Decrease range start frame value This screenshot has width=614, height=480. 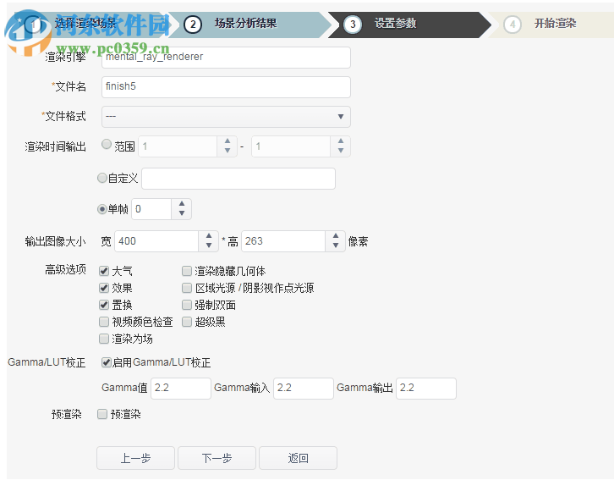pyautogui.click(x=228, y=151)
